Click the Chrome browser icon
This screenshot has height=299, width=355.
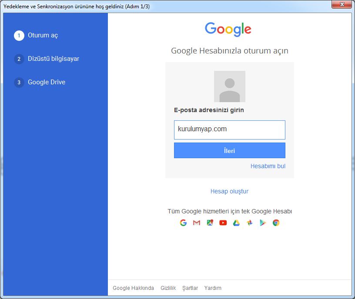tap(276, 223)
